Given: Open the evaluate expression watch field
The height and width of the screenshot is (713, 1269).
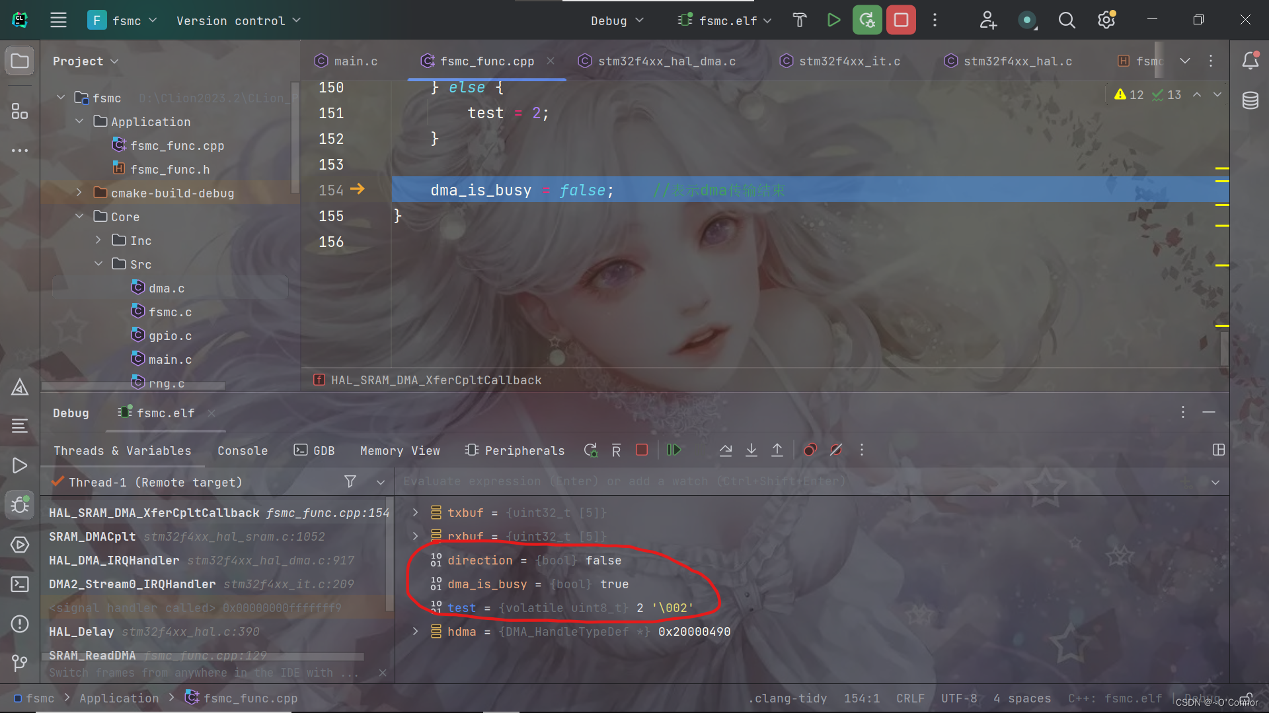Looking at the screenshot, I should pyautogui.click(x=661, y=481).
